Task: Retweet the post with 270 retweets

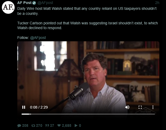Action: click(37, 125)
